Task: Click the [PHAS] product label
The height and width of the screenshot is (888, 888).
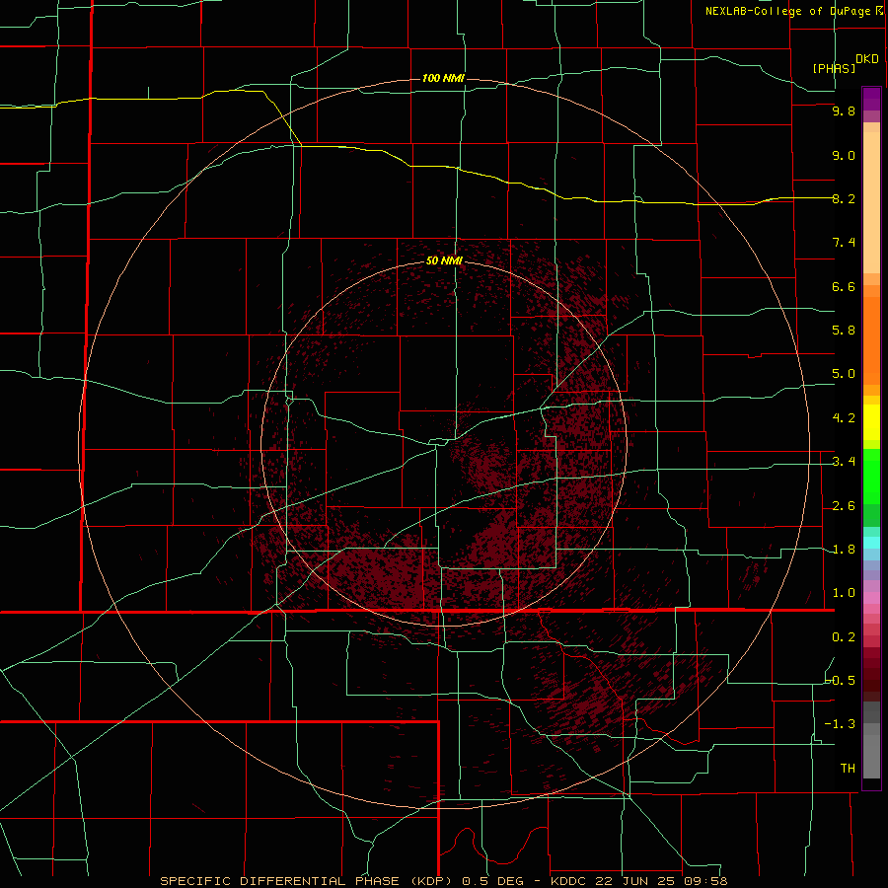Action: coord(834,68)
